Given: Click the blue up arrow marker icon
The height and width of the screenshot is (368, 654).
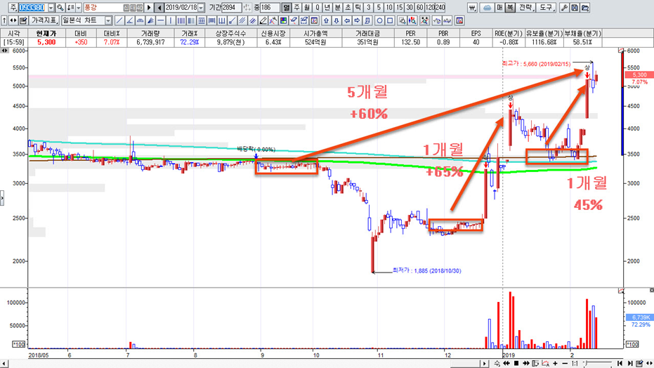Looking at the screenshot, I should 326,20.
